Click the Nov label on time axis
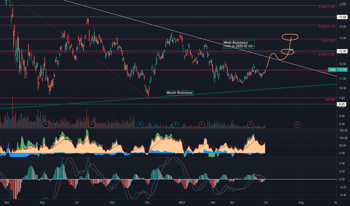The image size is (350, 206). point(147,202)
